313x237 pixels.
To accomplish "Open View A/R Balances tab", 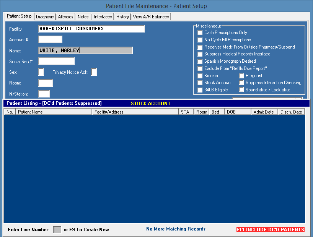I will pyautogui.click(x=151, y=16).
